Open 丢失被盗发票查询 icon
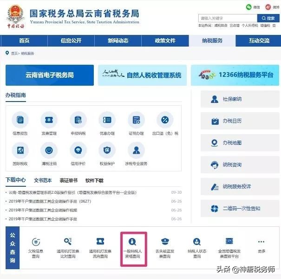The width and height of the screenshot is (281, 279). pos(165,241)
